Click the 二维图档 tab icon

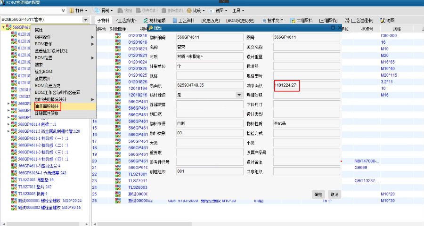pyautogui.click(x=294, y=21)
